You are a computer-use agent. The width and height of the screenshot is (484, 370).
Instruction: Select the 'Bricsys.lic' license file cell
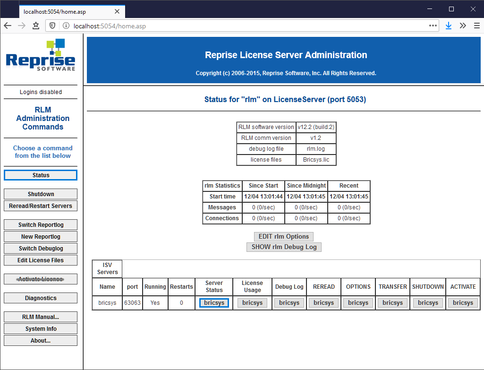tap(316, 160)
